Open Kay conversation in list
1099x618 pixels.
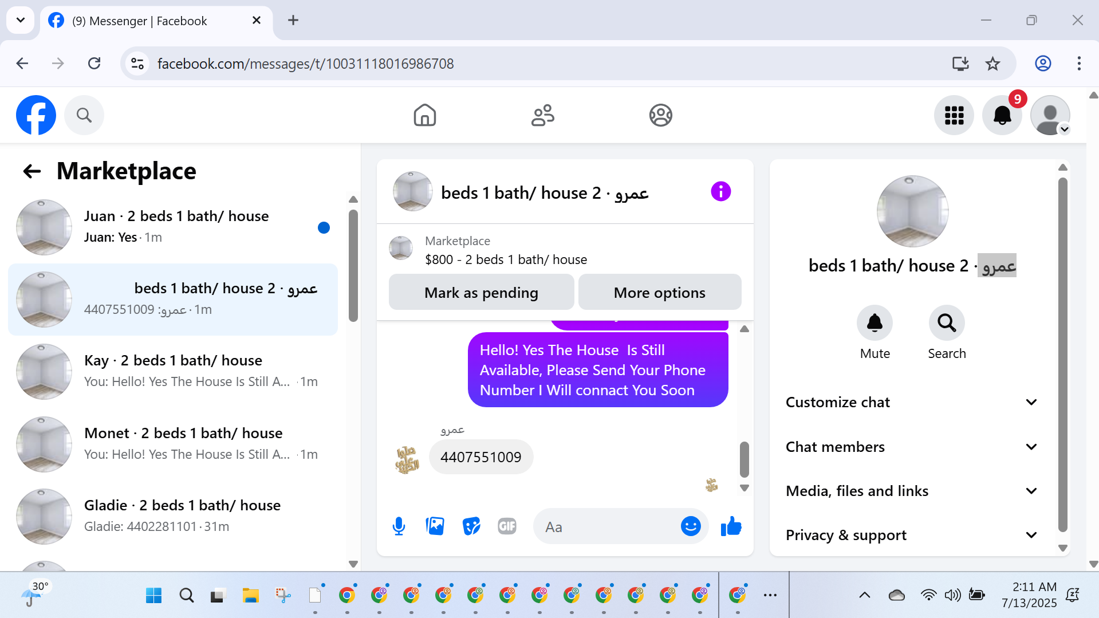[x=173, y=371]
